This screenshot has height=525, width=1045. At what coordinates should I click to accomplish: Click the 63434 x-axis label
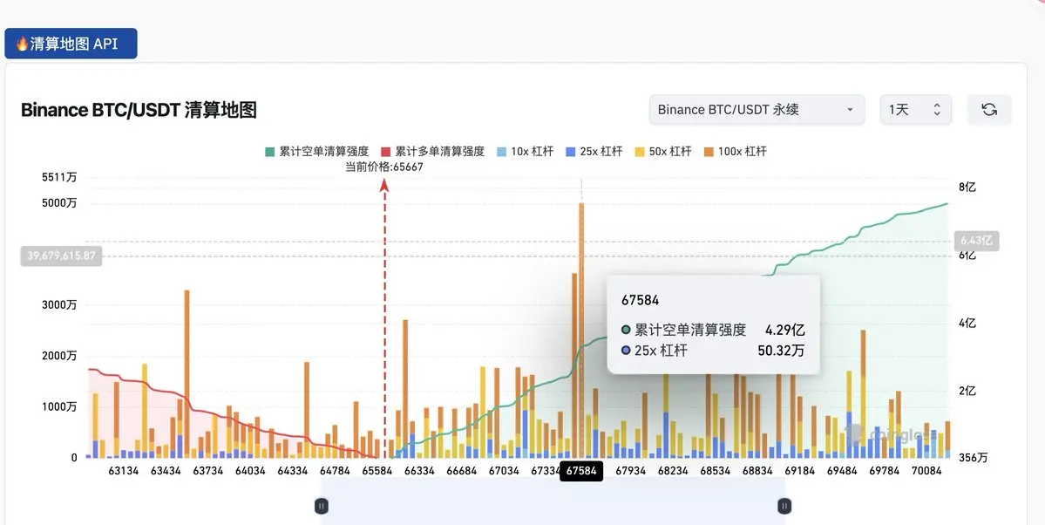coord(166,471)
